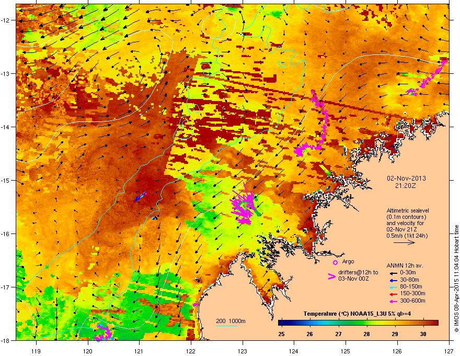Click the Temperature NOAA15_L3U colorbar title
Screen dimensions: 460x356
pyautogui.click(x=357, y=314)
